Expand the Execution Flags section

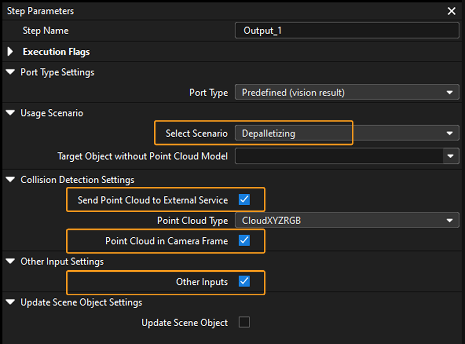pyautogui.click(x=9, y=52)
